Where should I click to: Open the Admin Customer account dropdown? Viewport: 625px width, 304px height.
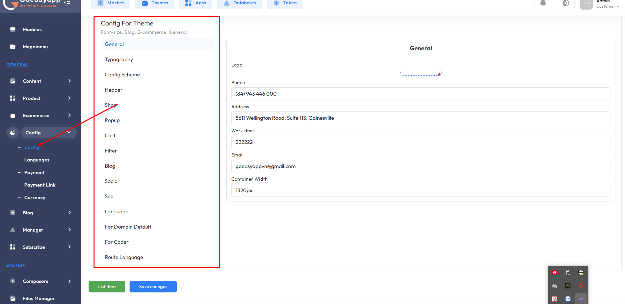tap(607, 4)
